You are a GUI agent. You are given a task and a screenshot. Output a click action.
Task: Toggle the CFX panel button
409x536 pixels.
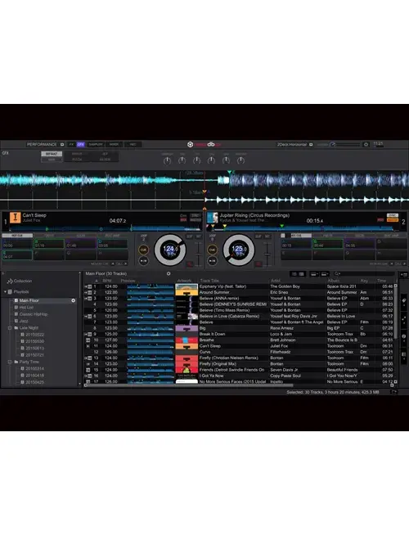click(81, 145)
